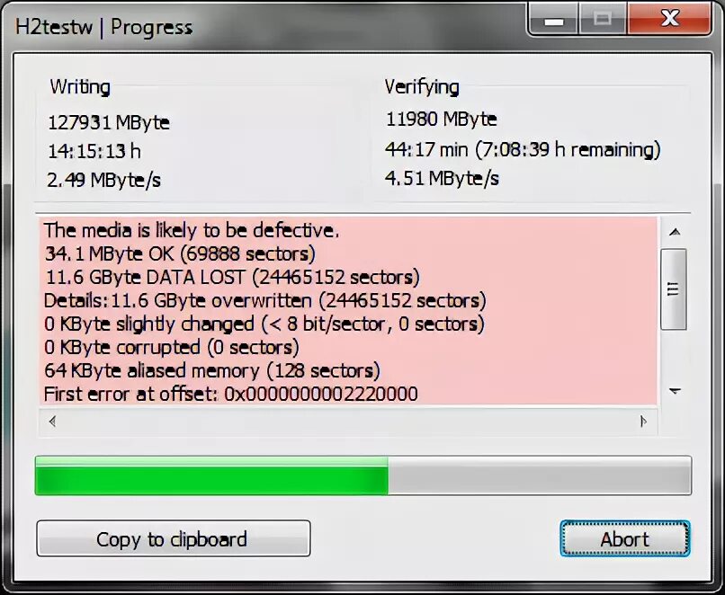Click the right arrow of the horizontal scrollbar
The image size is (725, 595).
(643, 422)
